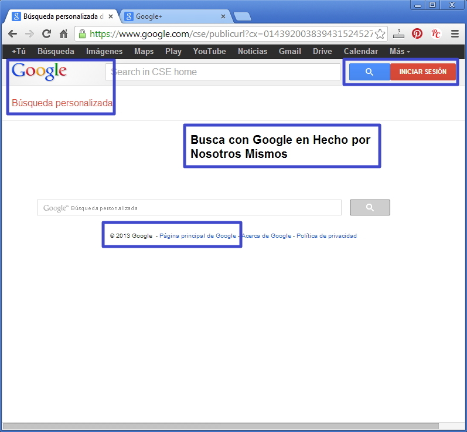Screen dimensions: 467x432
Task: Click the gray custom search magnifier button
Action: coord(370,207)
